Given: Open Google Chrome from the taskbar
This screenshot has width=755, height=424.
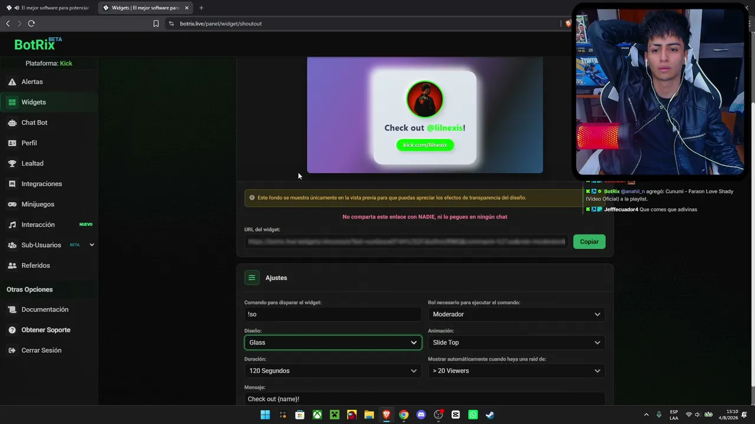Looking at the screenshot, I should pos(403,415).
